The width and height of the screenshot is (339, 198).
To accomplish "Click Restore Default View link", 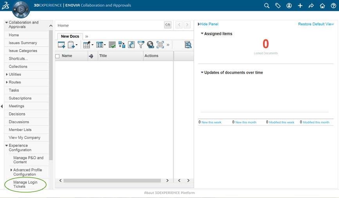I will [316, 24].
